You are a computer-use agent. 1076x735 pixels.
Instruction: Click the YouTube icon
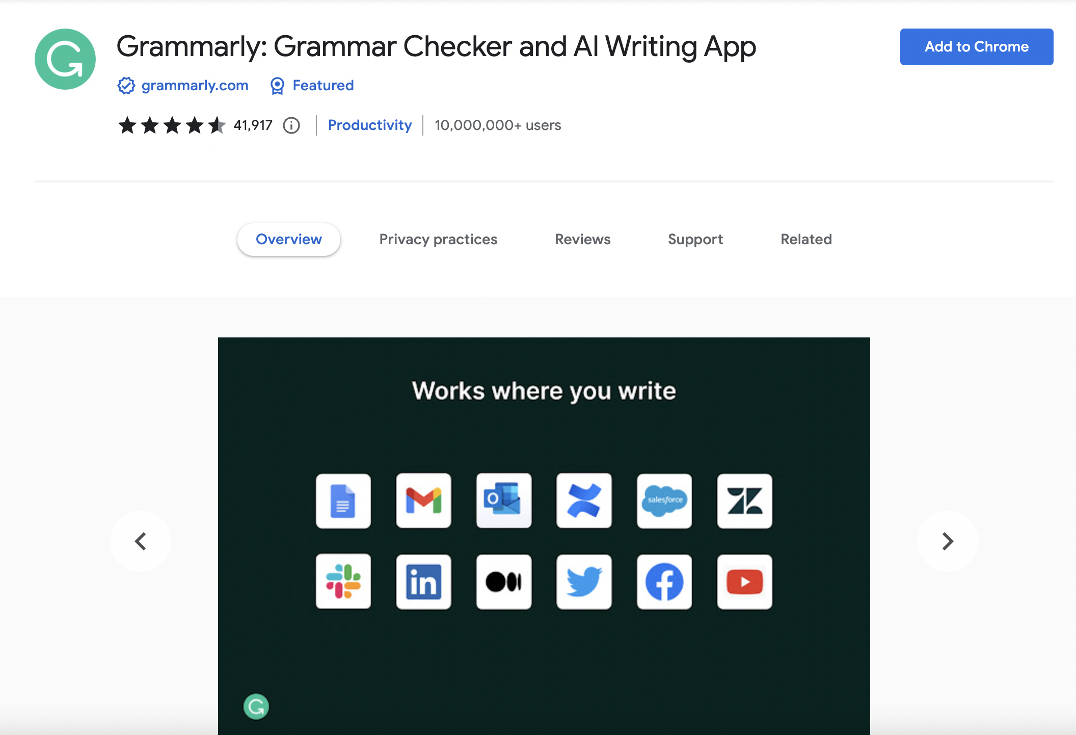(x=743, y=581)
